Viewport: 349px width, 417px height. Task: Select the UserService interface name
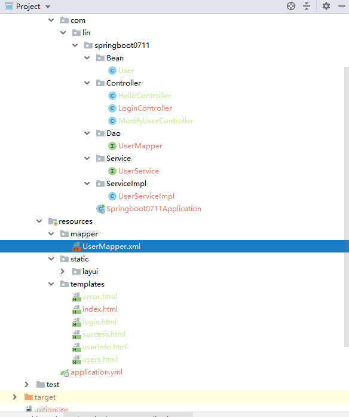139,171
